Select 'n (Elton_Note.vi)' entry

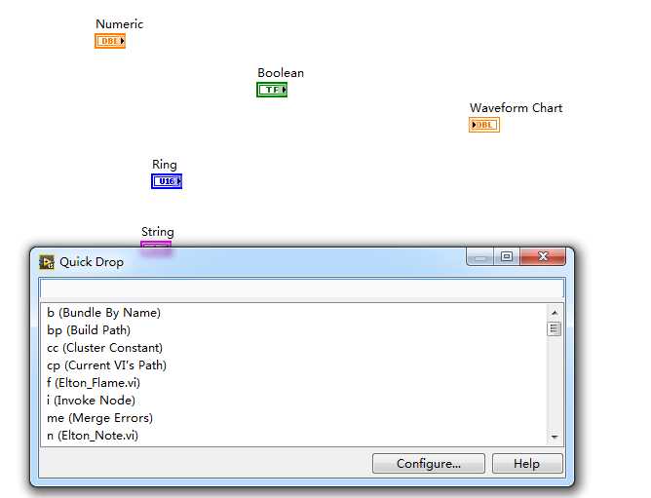[x=294, y=436]
